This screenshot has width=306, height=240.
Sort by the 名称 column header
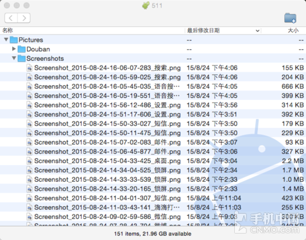[8, 30]
